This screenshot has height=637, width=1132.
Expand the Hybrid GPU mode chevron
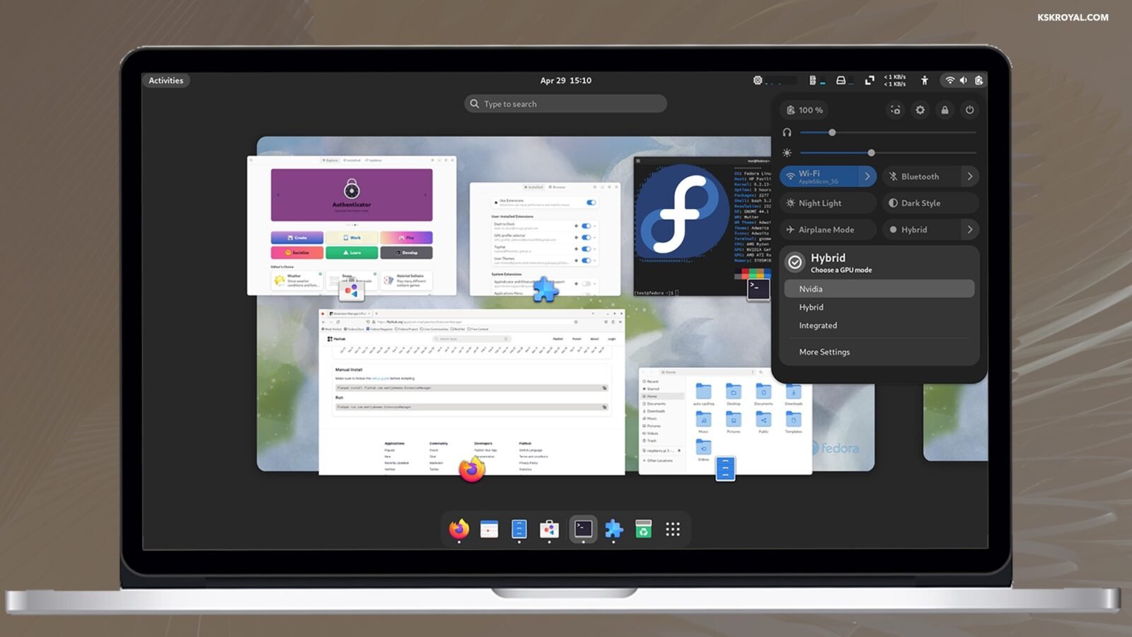[971, 229]
